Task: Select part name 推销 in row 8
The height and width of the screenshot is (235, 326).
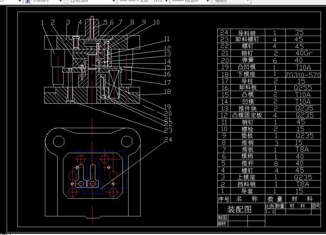Action: tap(248, 143)
